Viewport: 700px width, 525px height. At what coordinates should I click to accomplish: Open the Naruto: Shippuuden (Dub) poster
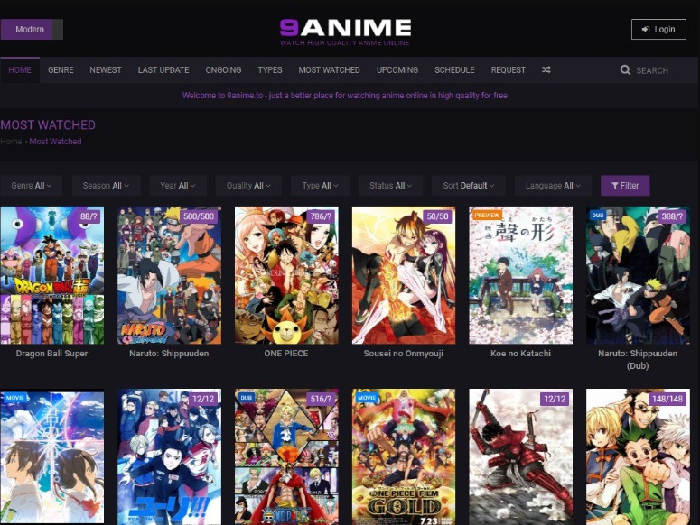click(638, 275)
